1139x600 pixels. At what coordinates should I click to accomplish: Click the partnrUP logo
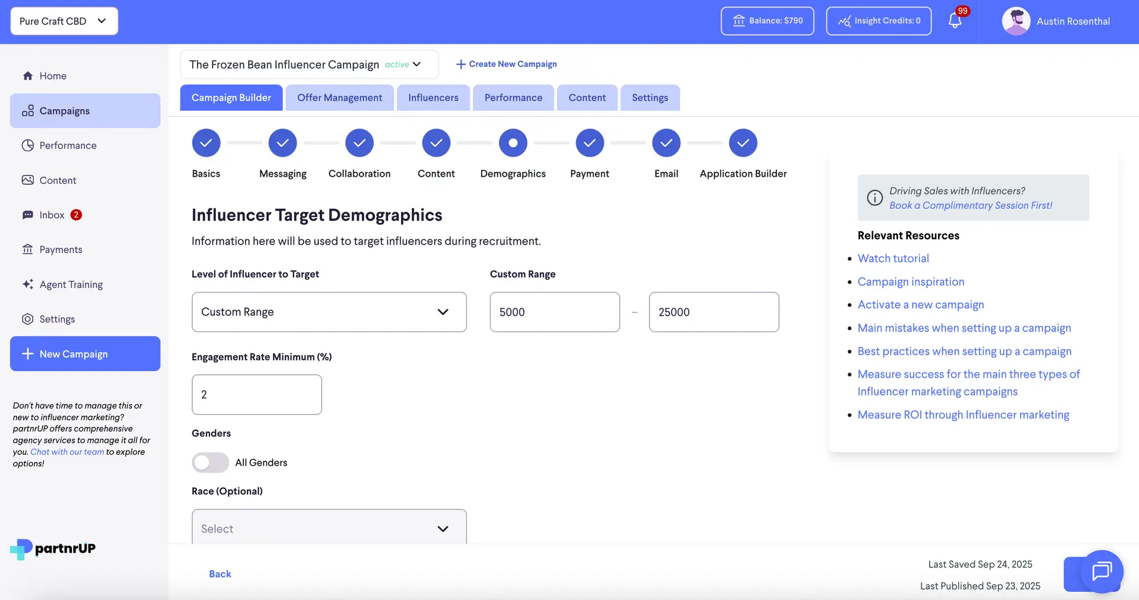[x=52, y=549]
